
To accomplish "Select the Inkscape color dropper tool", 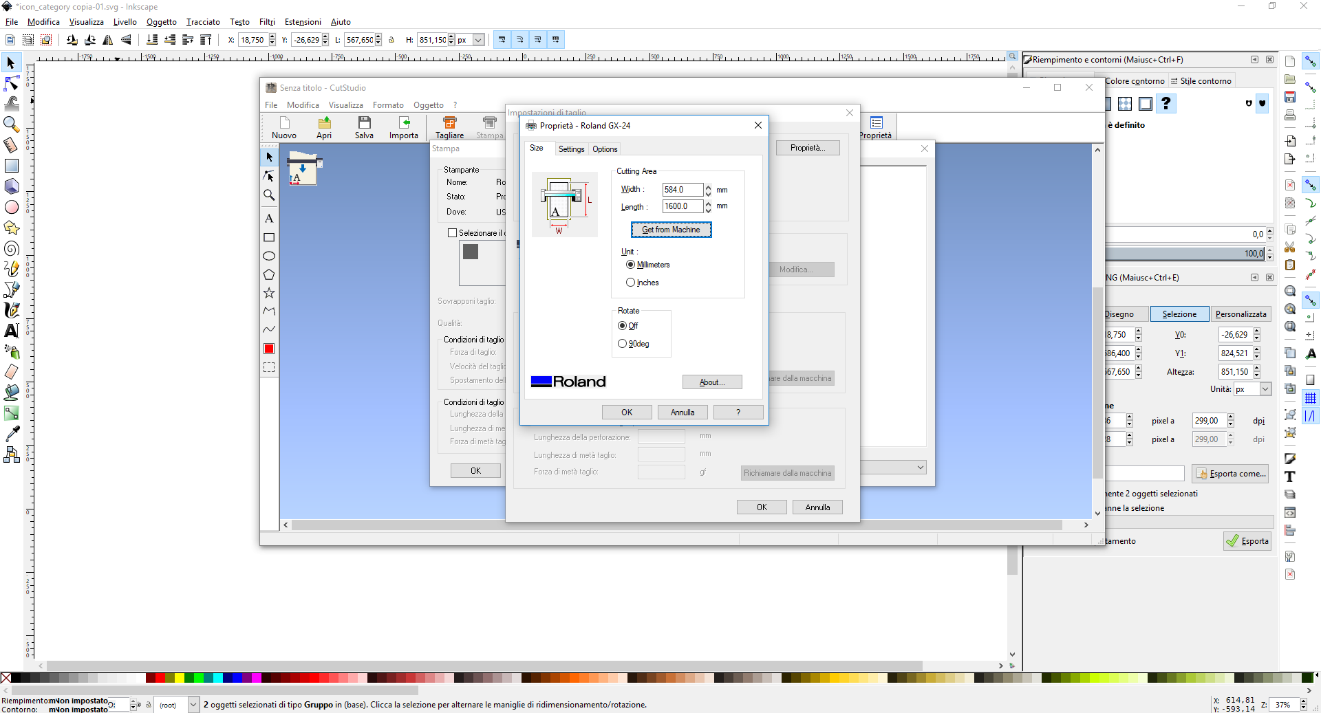I will click(11, 434).
